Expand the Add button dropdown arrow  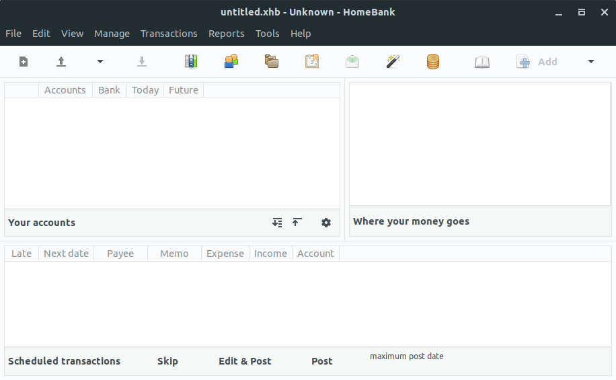point(591,62)
